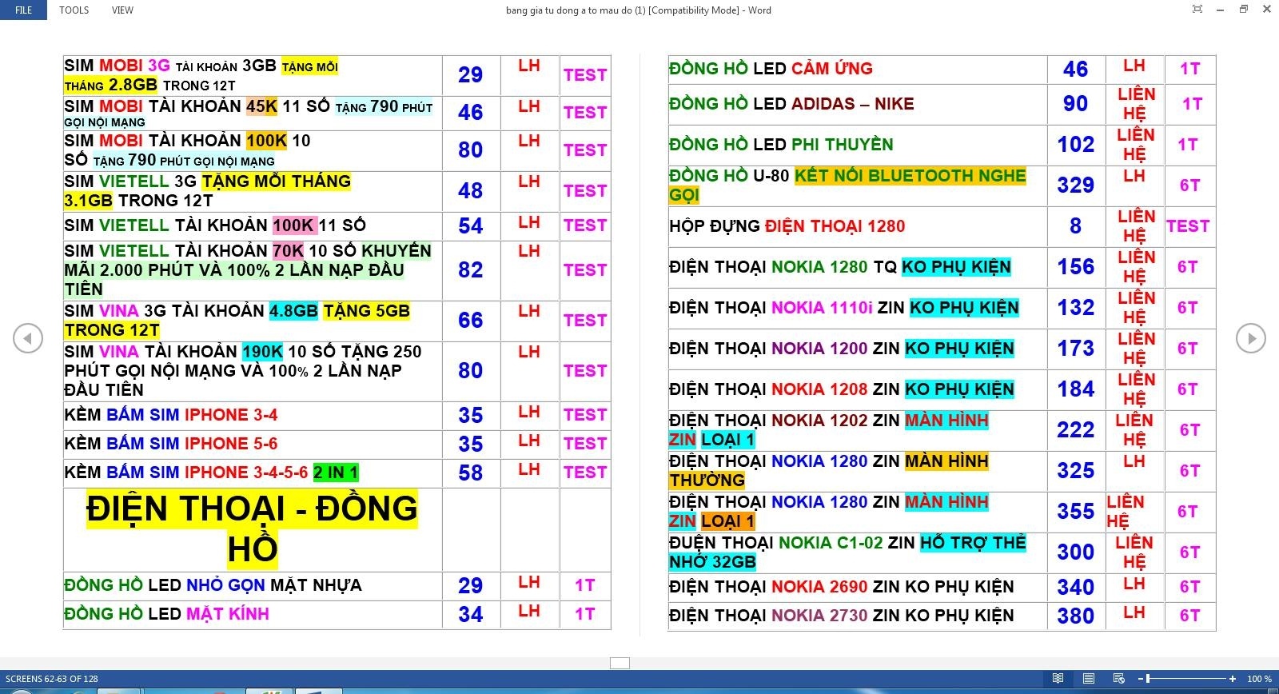Click the Screens 62-63 of 128 indicator
The height and width of the screenshot is (694, 1279).
click(52, 679)
